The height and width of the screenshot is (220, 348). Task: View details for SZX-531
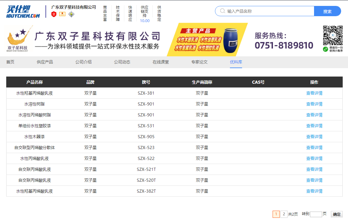[x=314, y=126]
